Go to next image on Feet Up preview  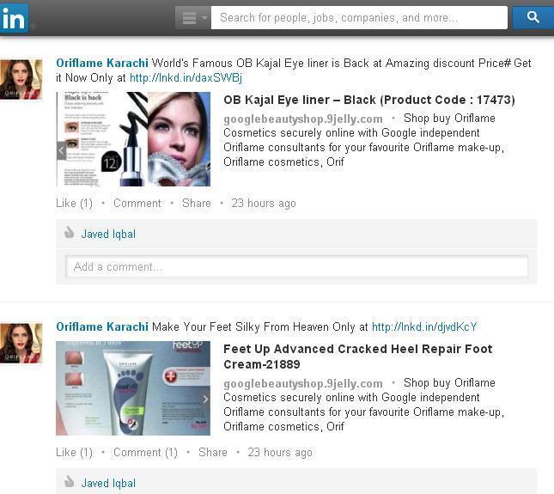click(205, 399)
